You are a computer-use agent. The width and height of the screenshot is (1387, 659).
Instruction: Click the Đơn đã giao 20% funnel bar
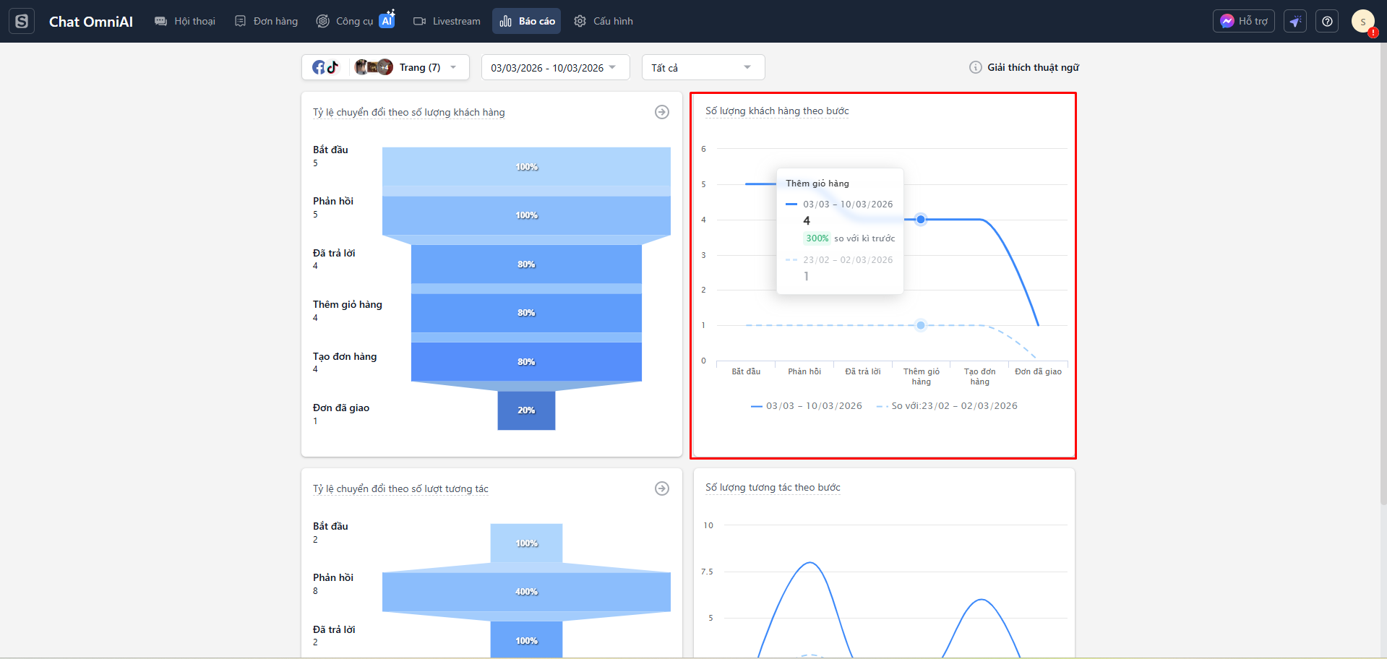(526, 410)
